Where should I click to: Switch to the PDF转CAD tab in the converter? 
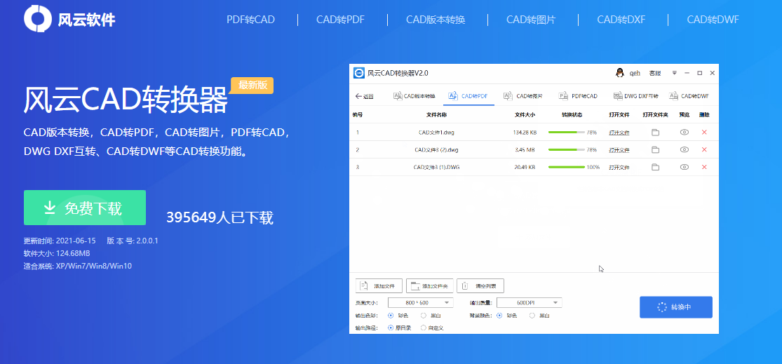(578, 96)
